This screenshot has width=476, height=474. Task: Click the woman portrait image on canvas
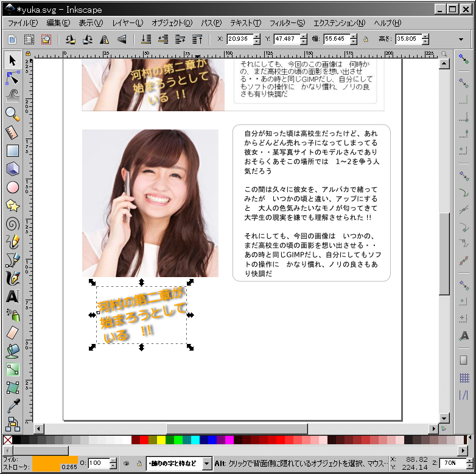click(x=150, y=203)
